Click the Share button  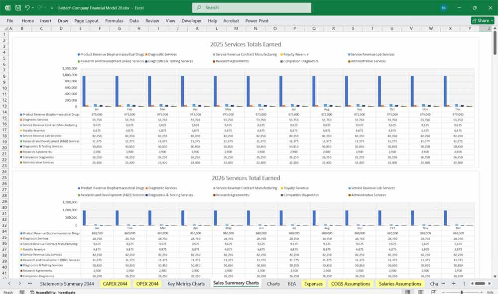pyautogui.click(x=481, y=20)
